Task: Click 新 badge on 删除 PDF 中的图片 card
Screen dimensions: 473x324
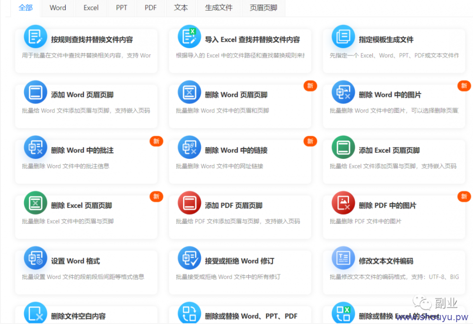Action: click(x=464, y=197)
